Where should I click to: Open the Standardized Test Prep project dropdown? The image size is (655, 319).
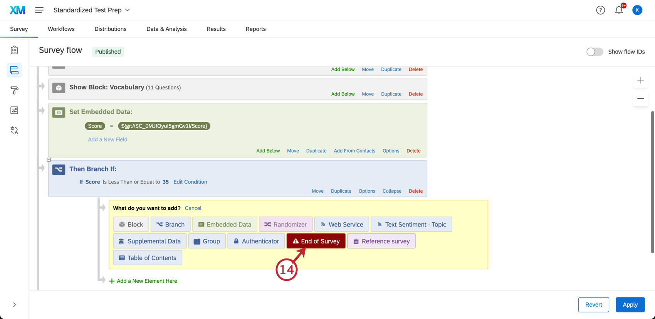[x=92, y=10]
